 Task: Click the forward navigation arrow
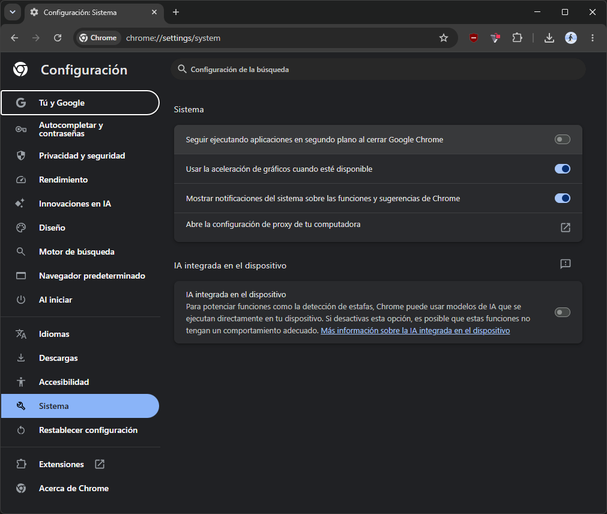click(35, 38)
